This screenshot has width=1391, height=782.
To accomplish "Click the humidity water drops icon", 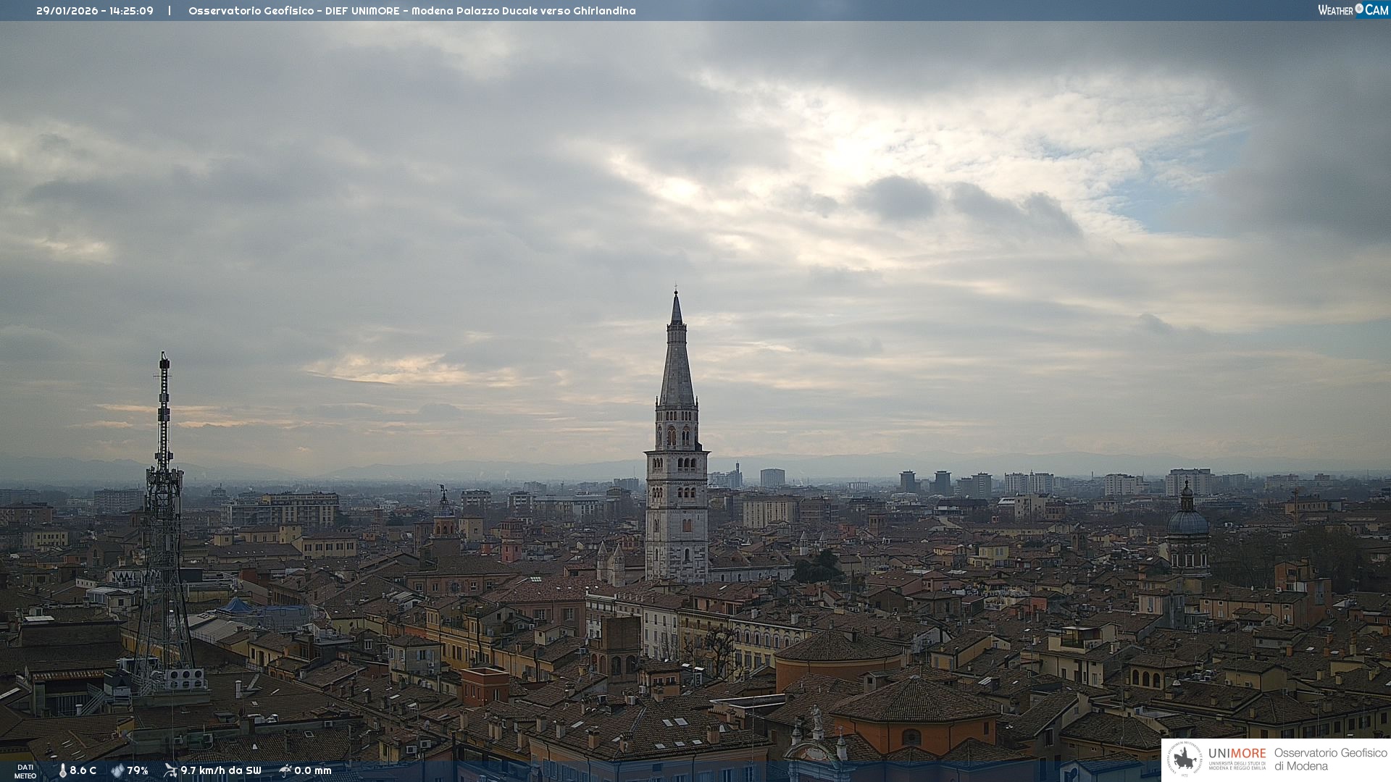I will point(117,770).
